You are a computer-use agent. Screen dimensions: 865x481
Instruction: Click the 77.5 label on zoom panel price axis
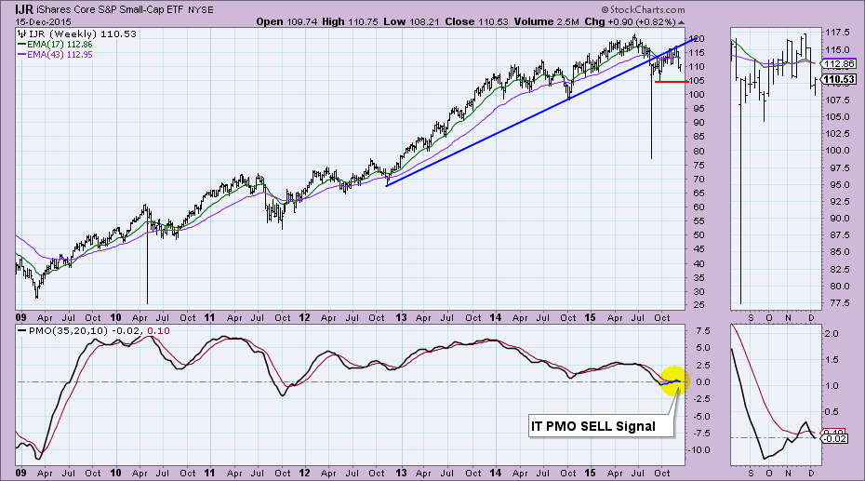pyautogui.click(x=839, y=303)
